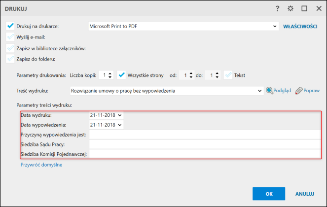Click the ANULUJ button
Viewport: 327px width, 207px height.
pyautogui.click(x=305, y=194)
